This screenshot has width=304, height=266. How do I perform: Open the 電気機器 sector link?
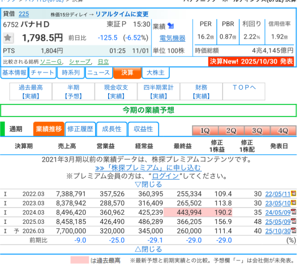coord(172,38)
